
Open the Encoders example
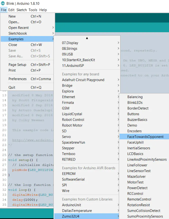point(144,131)
